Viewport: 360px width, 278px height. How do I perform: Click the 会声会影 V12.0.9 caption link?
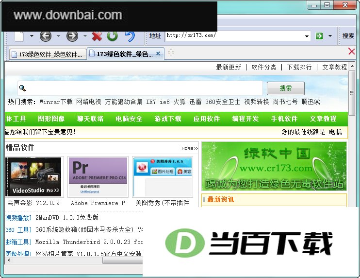click(33, 203)
